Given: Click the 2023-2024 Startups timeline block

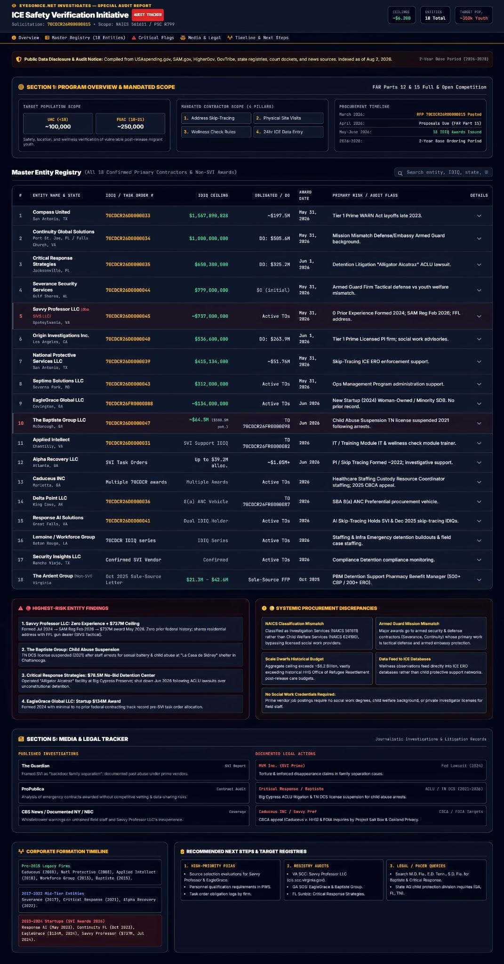Looking at the screenshot, I should [90, 930].
